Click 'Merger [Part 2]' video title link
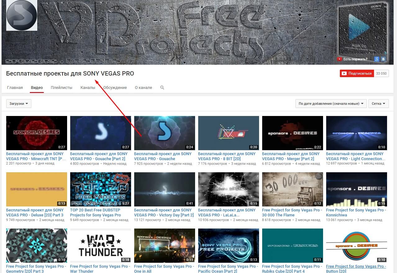The image size is (397, 273). [291, 156]
